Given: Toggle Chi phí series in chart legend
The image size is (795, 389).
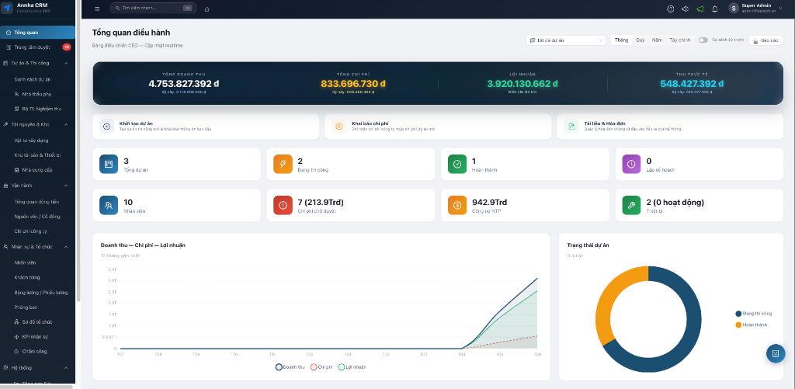Looking at the screenshot, I should (321, 366).
